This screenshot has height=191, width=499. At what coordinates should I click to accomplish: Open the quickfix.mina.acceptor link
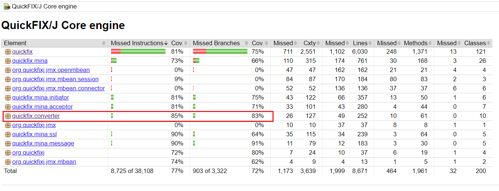click(42, 107)
